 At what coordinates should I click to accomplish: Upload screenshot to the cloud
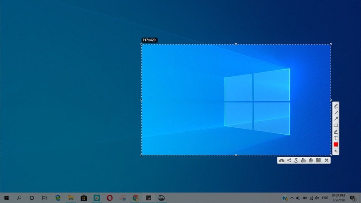coord(281,161)
